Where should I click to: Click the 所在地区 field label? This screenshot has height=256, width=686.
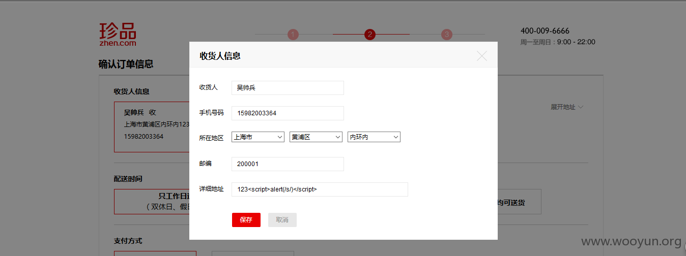[x=212, y=138]
